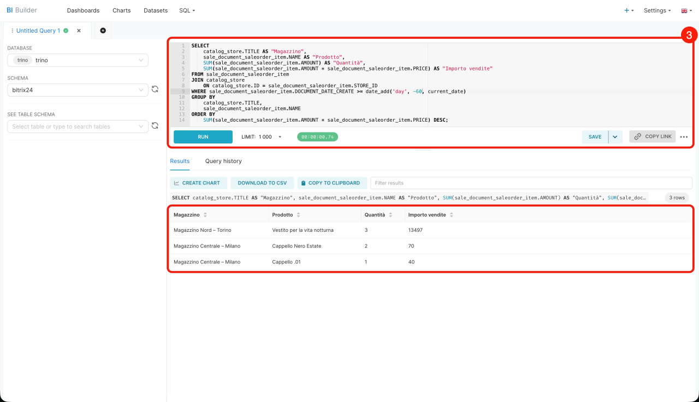Image resolution: width=699 pixels, height=402 pixels.
Task: Open the SQL menu
Action: pos(187,10)
